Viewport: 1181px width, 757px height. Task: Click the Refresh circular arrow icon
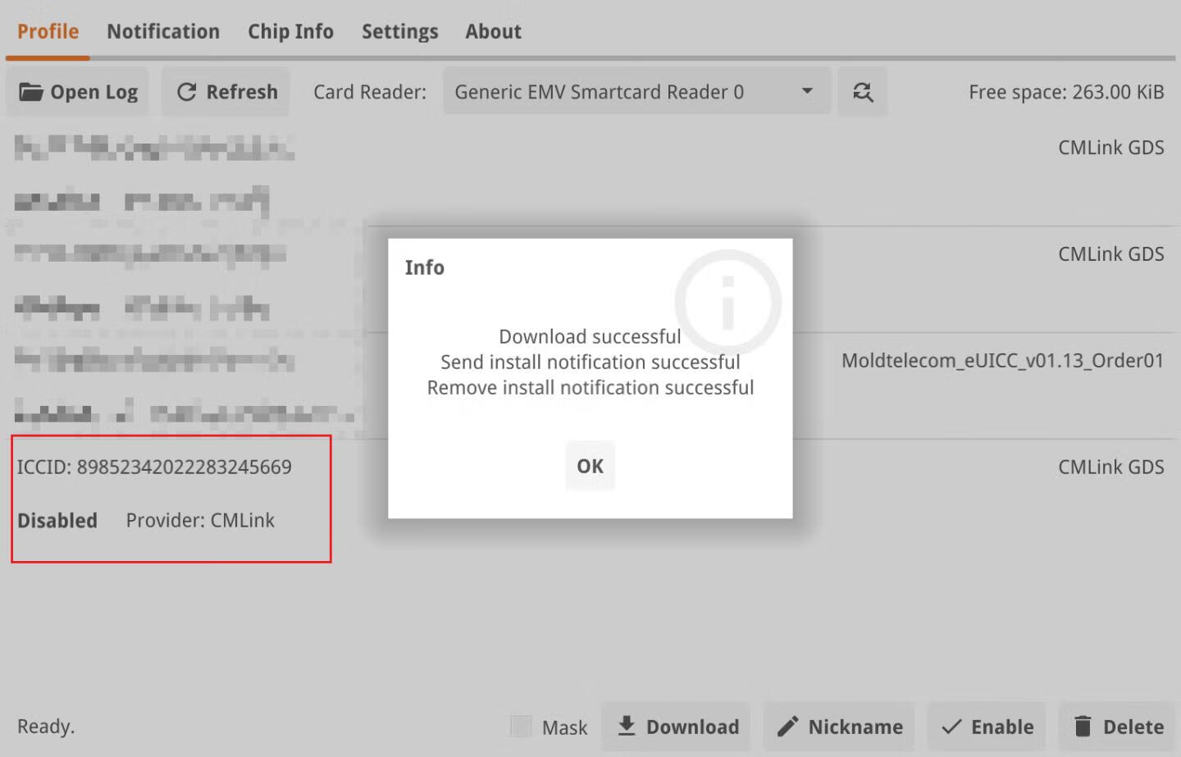coord(187,92)
